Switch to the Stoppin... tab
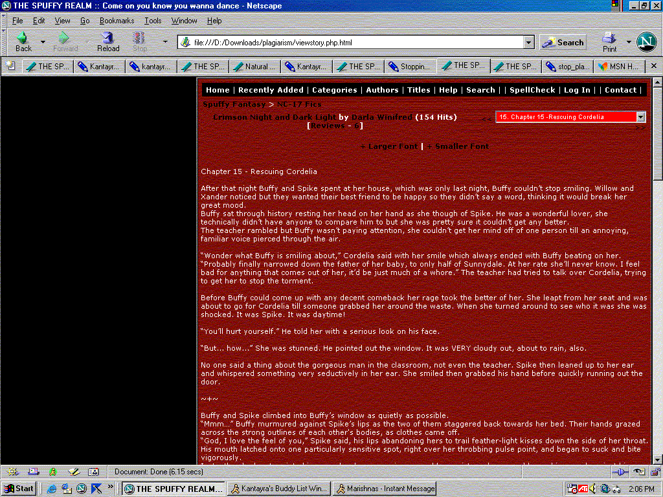Viewport: 663px width, 497px height. tap(410, 67)
